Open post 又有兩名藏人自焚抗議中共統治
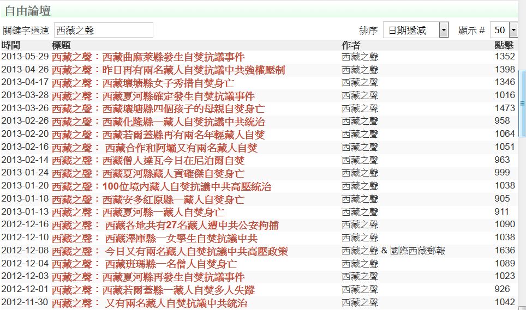Image resolution: width=526 pixels, height=310 pixels. click(x=150, y=303)
